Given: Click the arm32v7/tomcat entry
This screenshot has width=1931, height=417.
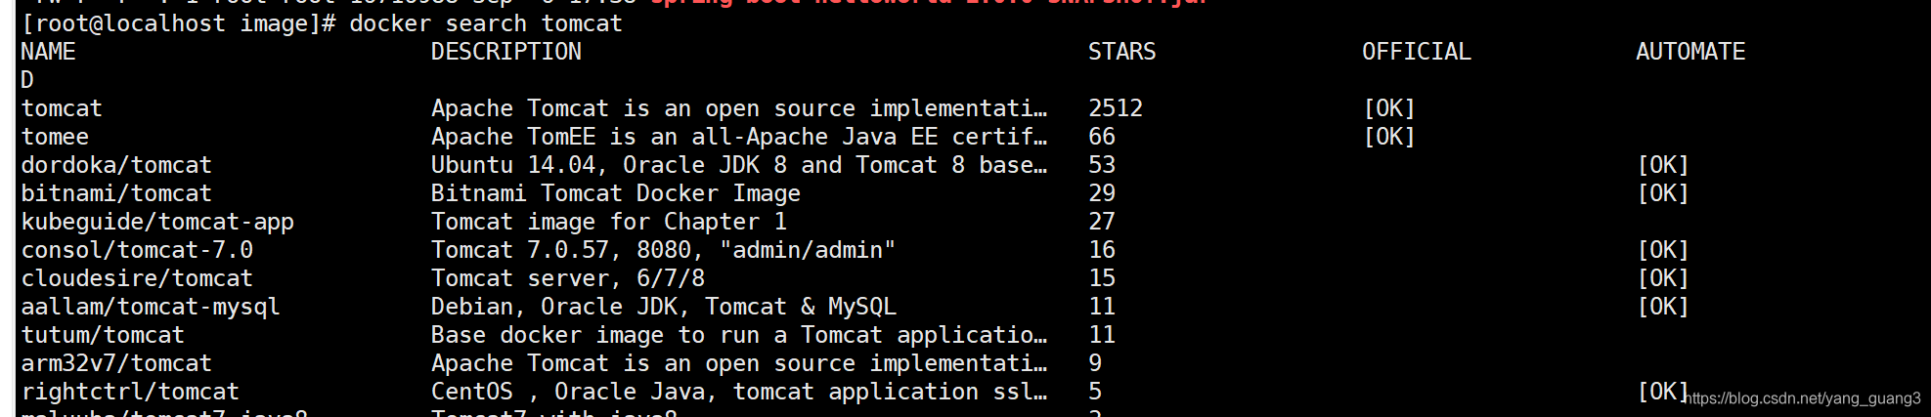Looking at the screenshot, I should tap(116, 363).
